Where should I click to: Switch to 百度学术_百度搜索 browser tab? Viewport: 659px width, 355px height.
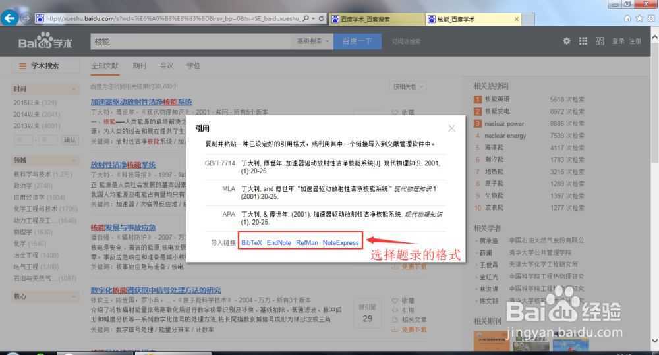tap(378, 19)
